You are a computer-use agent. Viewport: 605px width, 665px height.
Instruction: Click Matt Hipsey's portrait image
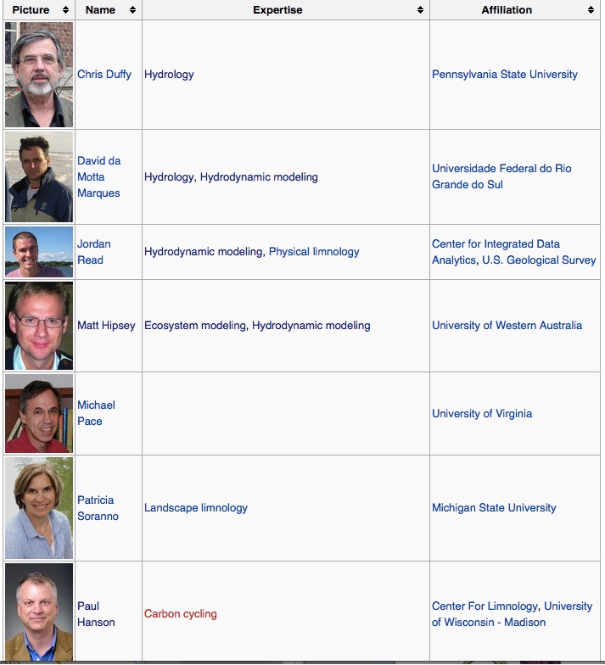pos(39,326)
